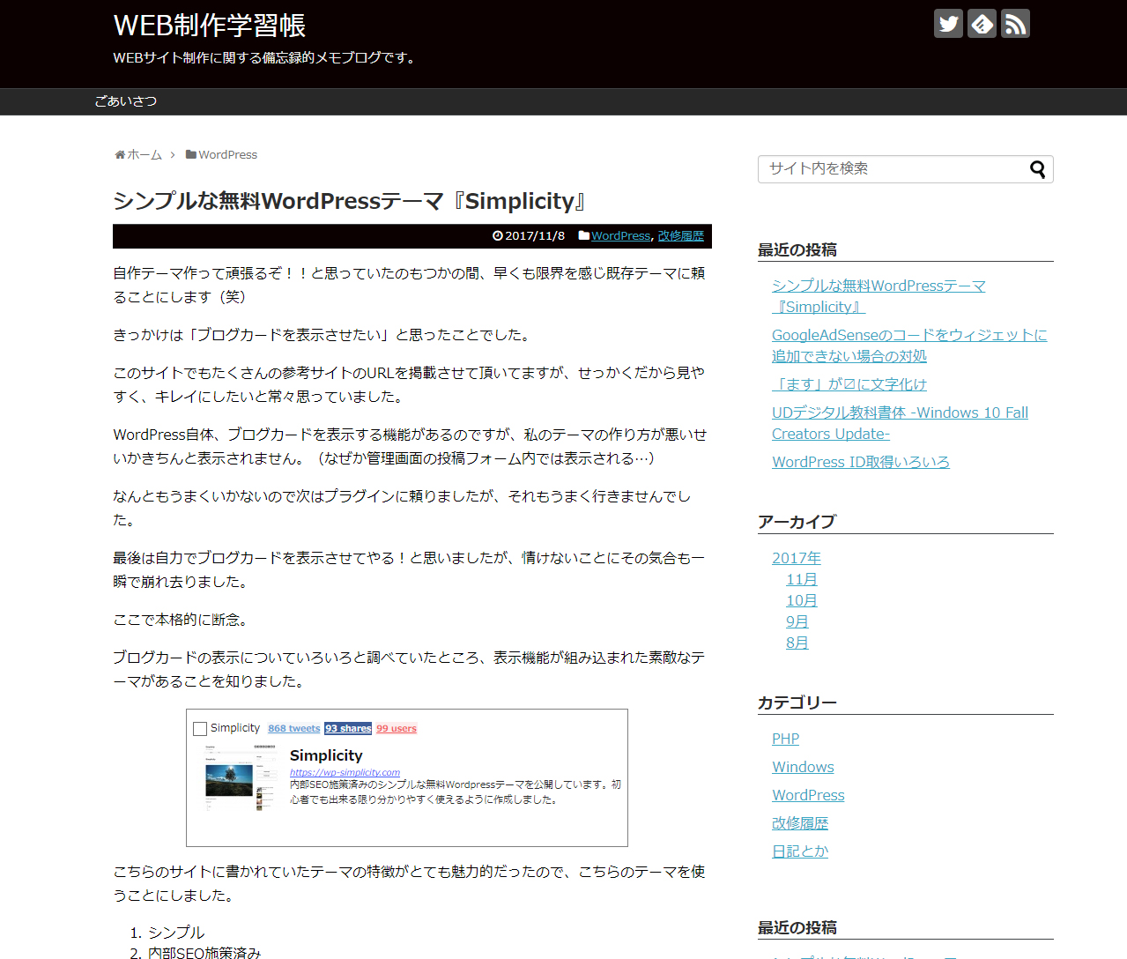
Task: Click the magnifying glass search icon
Action: [x=1037, y=169]
